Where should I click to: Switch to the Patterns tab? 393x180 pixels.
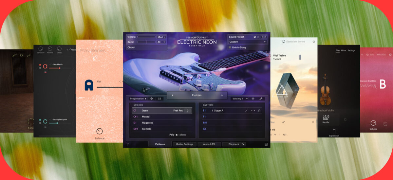pyautogui.click(x=160, y=144)
